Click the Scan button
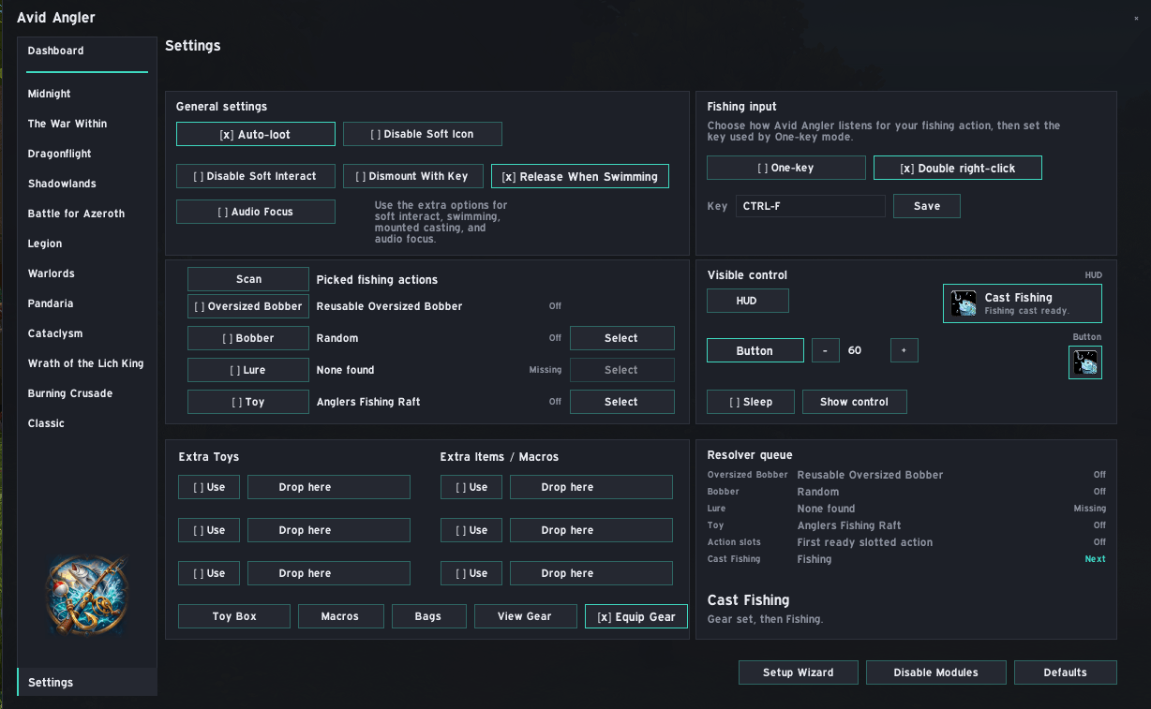 [x=248, y=279]
